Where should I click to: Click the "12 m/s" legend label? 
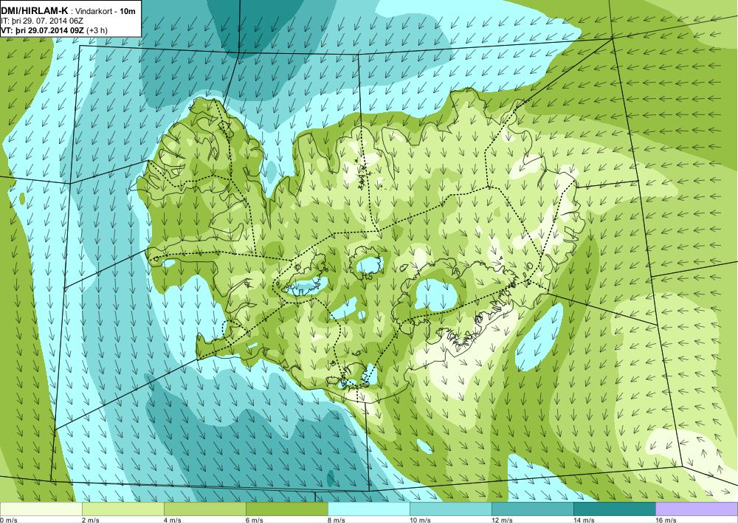click(502, 520)
